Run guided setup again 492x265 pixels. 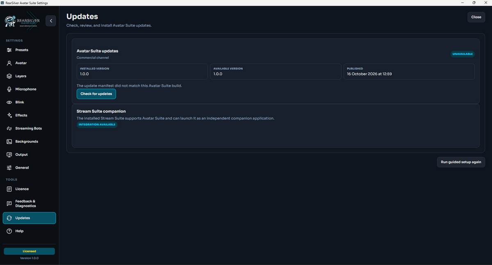coord(461,162)
